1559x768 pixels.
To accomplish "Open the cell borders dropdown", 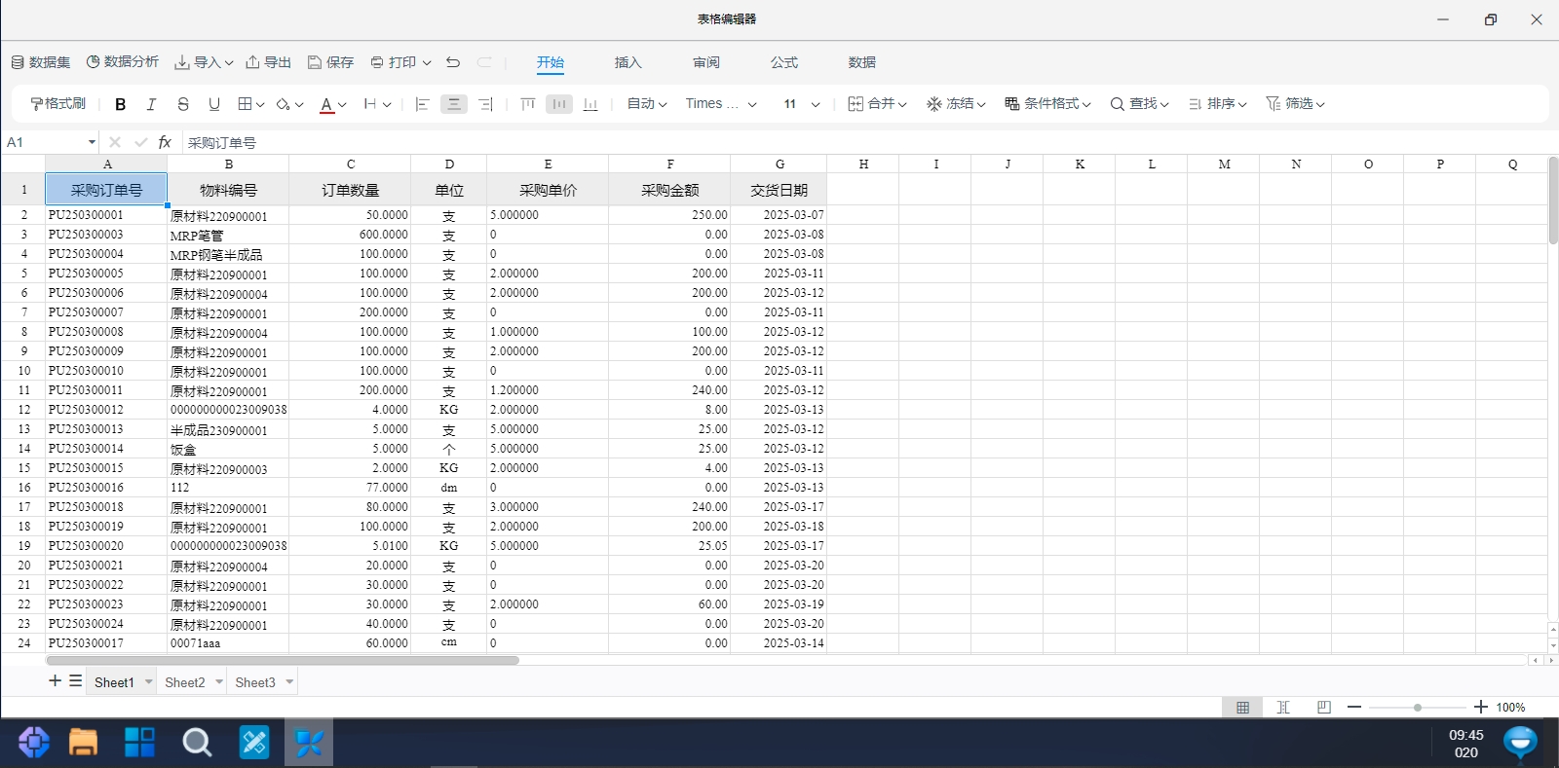I will (x=251, y=104).
